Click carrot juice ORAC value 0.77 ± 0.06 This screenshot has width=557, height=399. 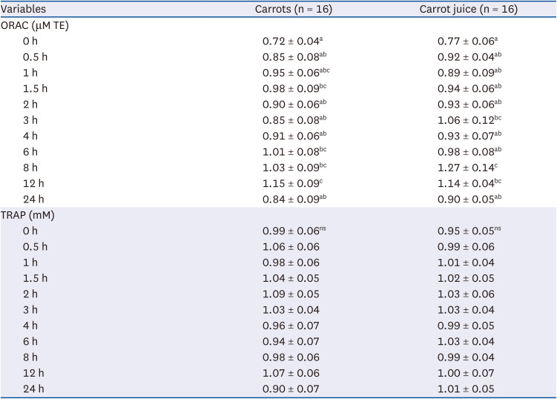469,40
